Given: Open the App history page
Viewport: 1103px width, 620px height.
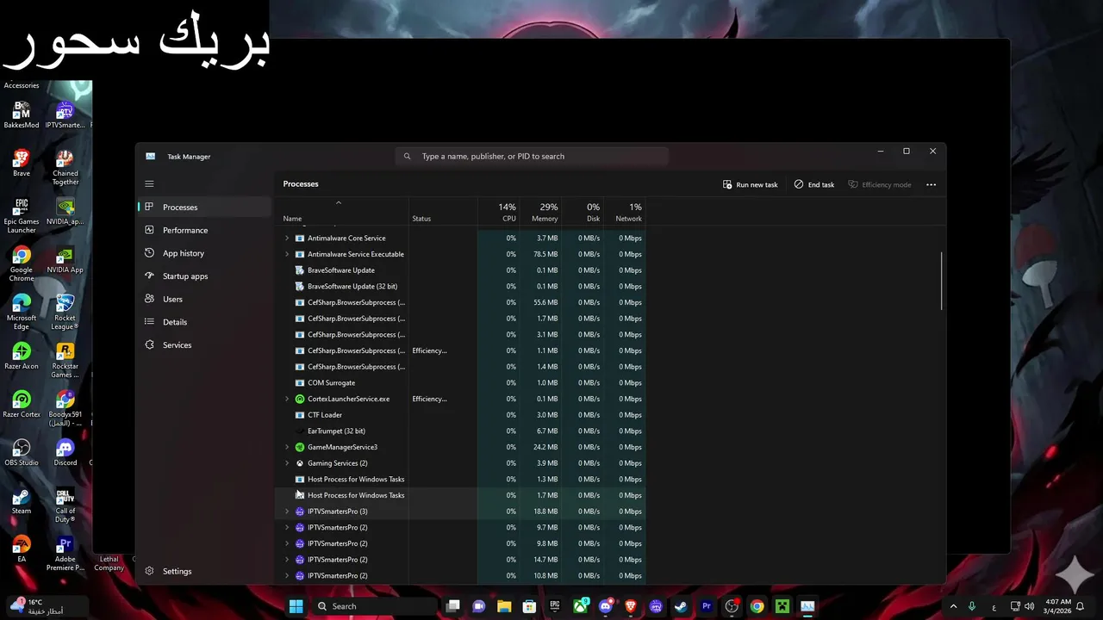Looking at the screenshot, I should click(x=205, y=253).
